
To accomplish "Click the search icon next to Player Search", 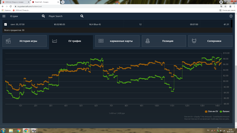I will tap(82, 16).
